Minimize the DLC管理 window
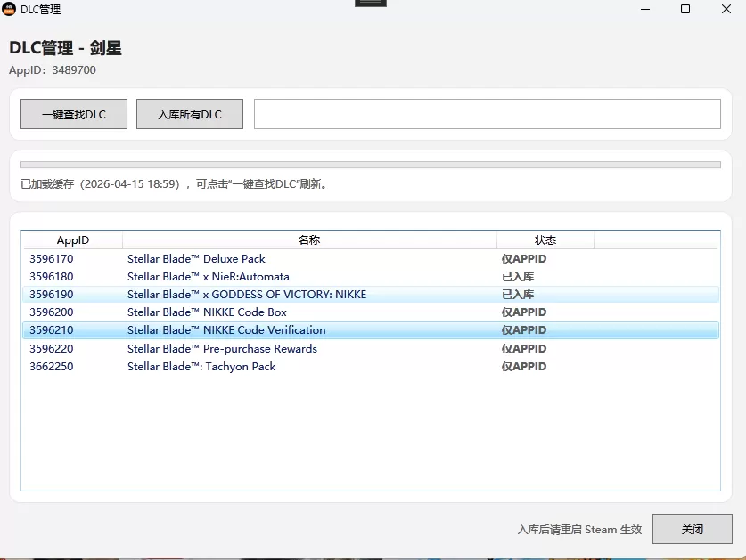This screenshot has height=560, width=746. click(644, 10)
